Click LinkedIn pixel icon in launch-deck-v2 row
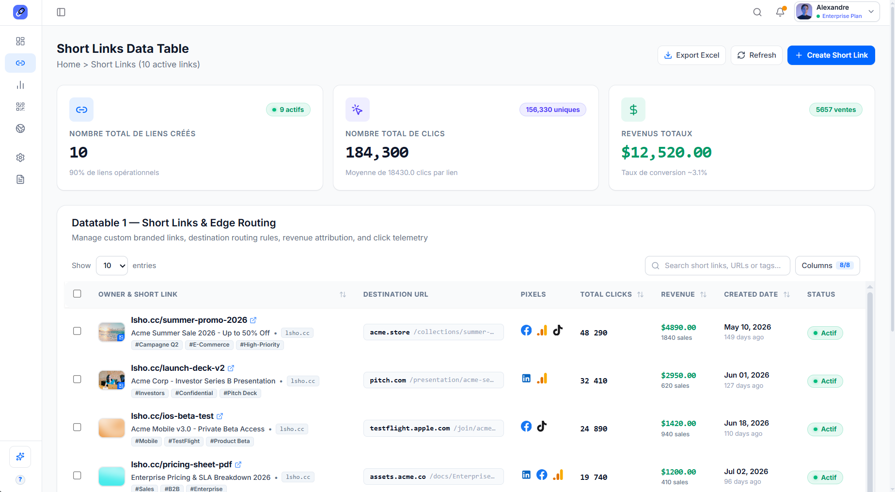 526,378
